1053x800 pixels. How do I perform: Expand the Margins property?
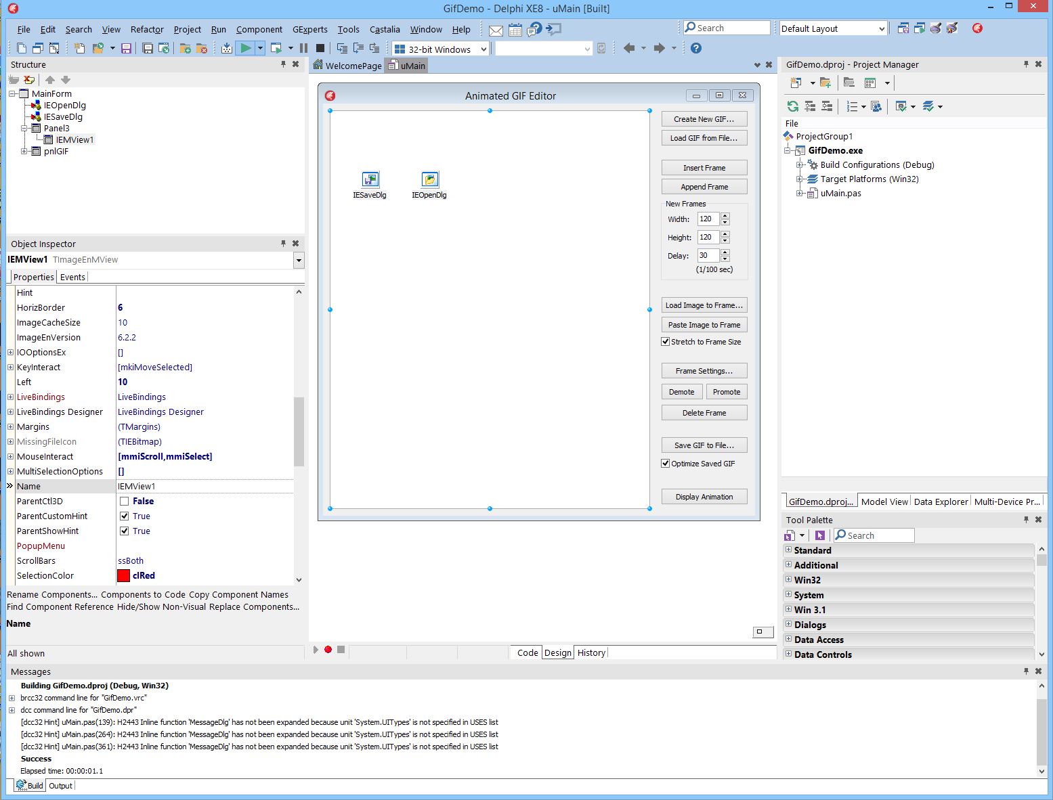point(10,427)
